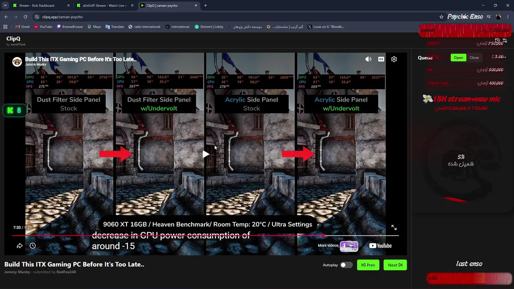Viewport: 514px width, 289px height.
Task: Go back in browser history
Action: click(x=6, y=17)
